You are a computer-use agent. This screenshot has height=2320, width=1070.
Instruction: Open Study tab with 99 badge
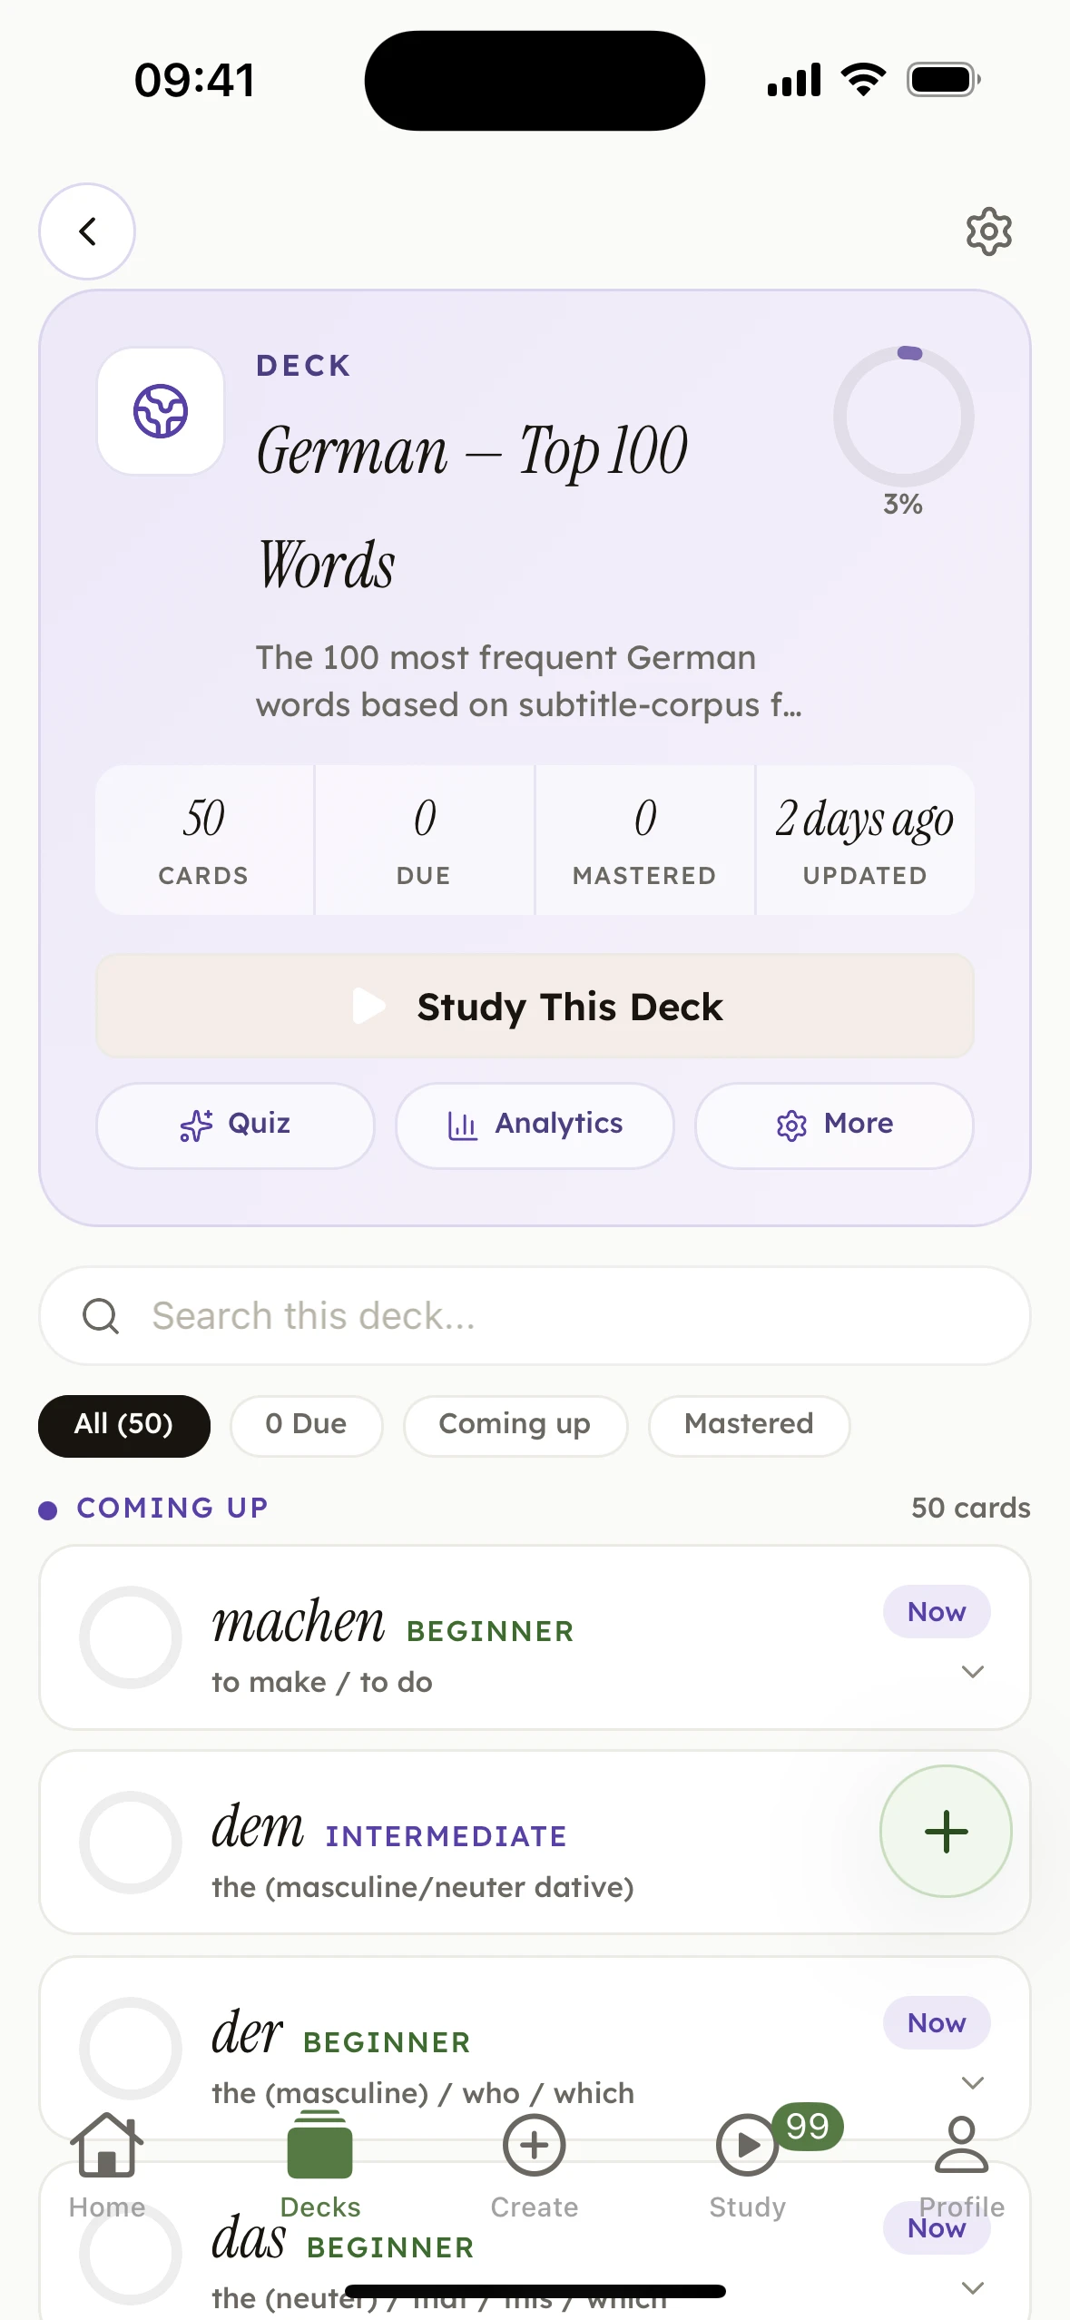pyautogui.click(x=748, y=2165)
